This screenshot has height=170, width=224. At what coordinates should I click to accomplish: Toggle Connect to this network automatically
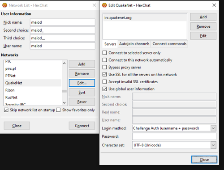104,60
